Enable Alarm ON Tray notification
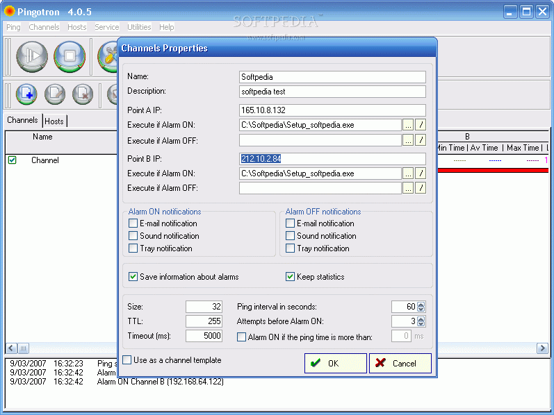This screenshot has width=554, height=415. 133,248
